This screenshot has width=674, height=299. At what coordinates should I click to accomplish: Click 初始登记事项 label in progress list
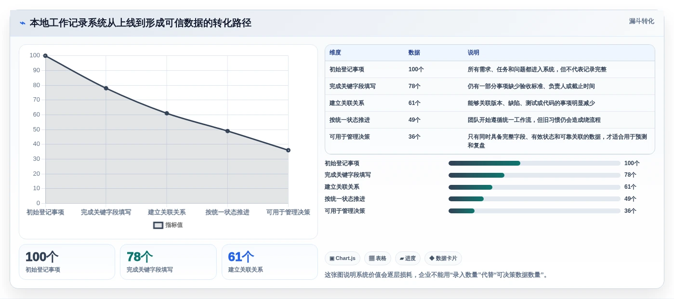point(342,163)
